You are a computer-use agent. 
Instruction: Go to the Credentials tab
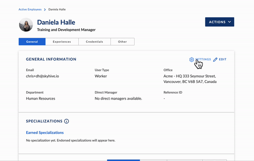tap(94, 42)
